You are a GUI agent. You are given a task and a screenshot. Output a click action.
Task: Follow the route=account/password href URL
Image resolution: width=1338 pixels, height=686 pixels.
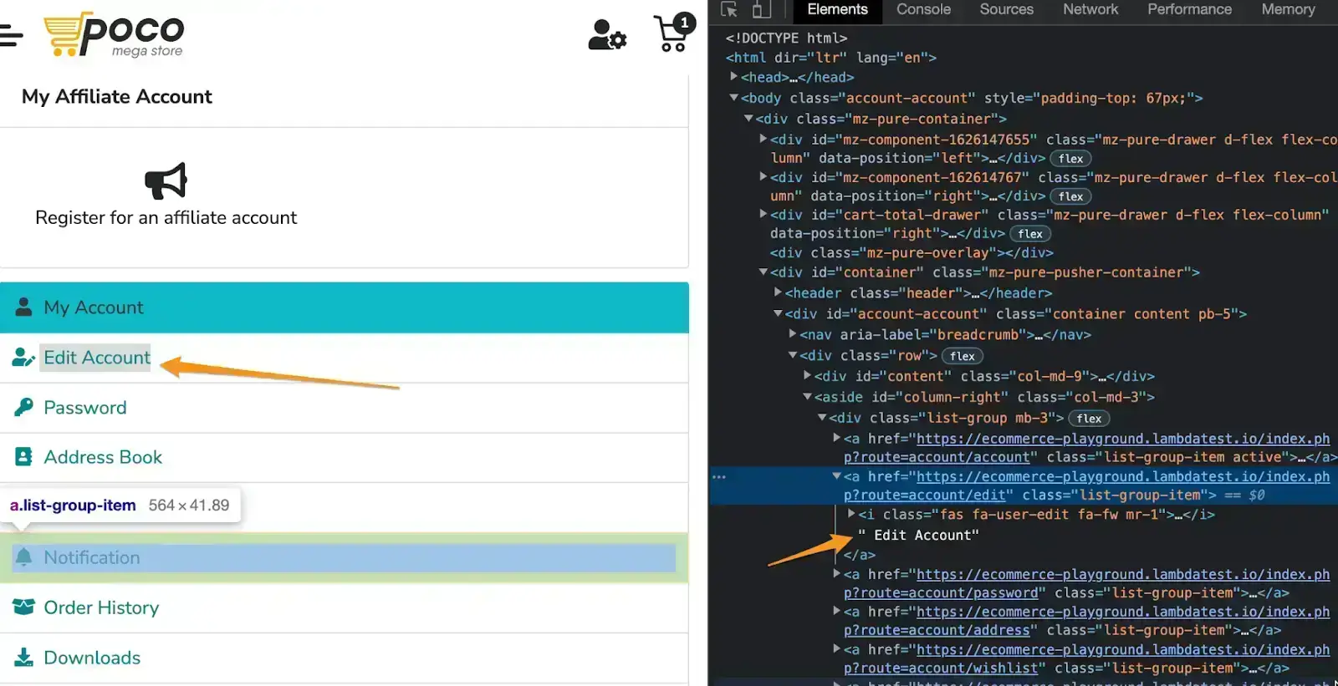pyautogui.click(x=1086, y=583)
